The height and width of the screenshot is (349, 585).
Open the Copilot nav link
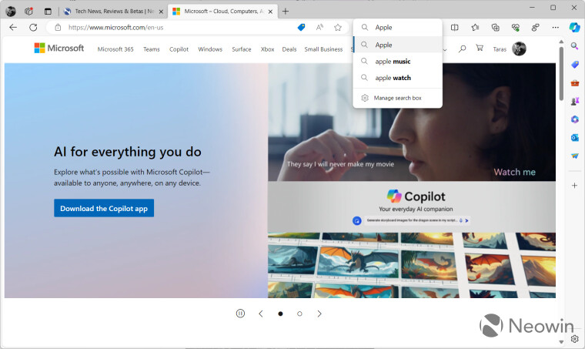coord(179,49)
